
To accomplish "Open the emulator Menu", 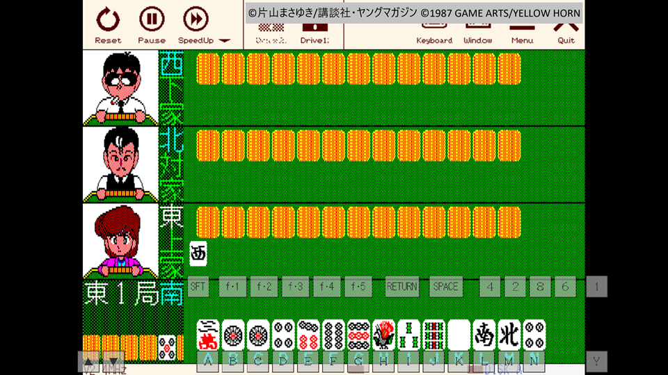I will tap(522, 33).
